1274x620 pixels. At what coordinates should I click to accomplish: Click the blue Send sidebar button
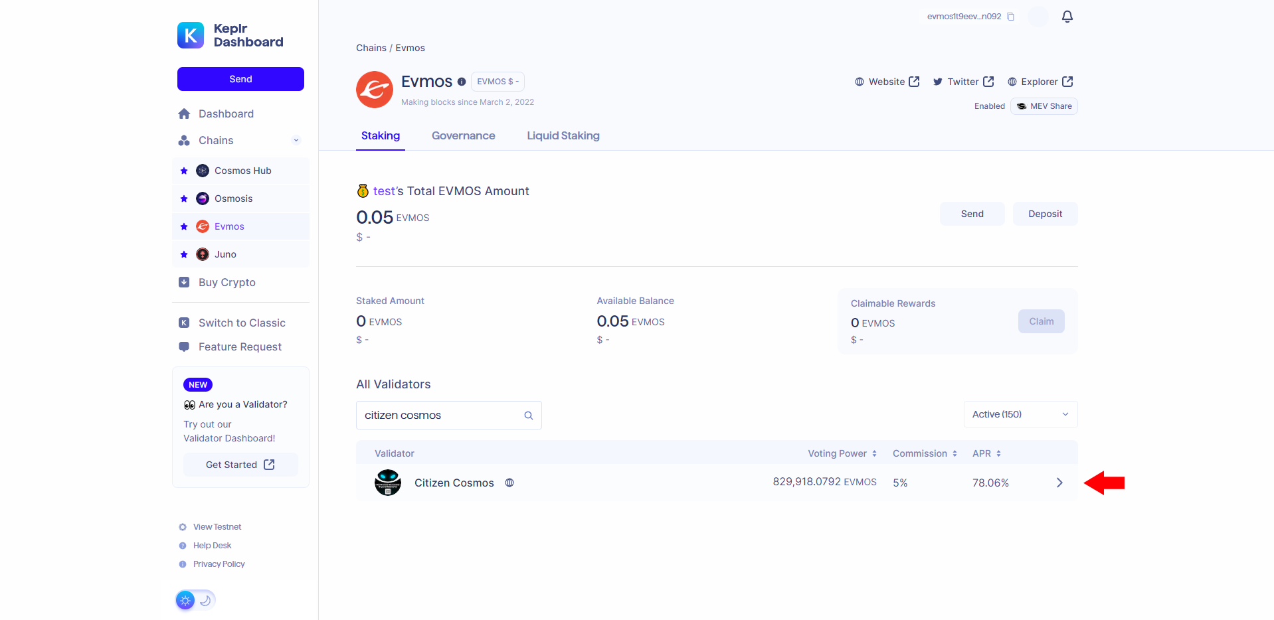[240, 79]
